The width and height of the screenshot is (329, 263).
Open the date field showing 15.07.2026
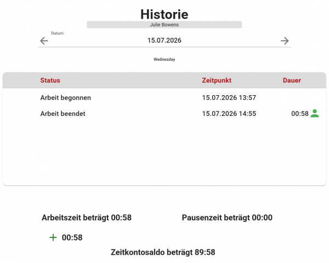164,40
